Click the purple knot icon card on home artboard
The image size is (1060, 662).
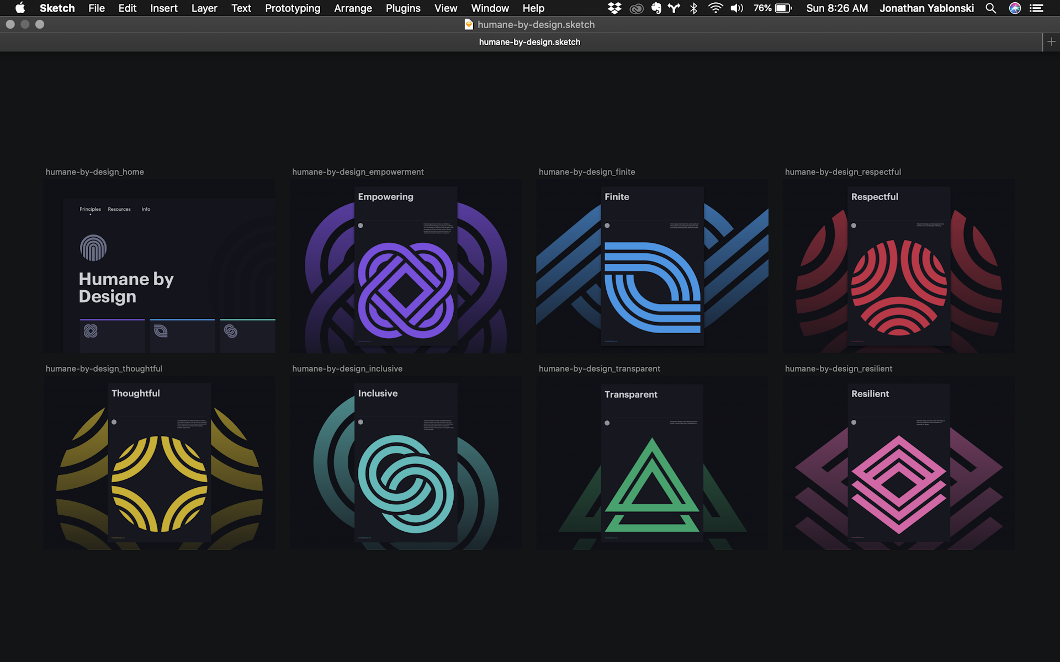point(112,335)
